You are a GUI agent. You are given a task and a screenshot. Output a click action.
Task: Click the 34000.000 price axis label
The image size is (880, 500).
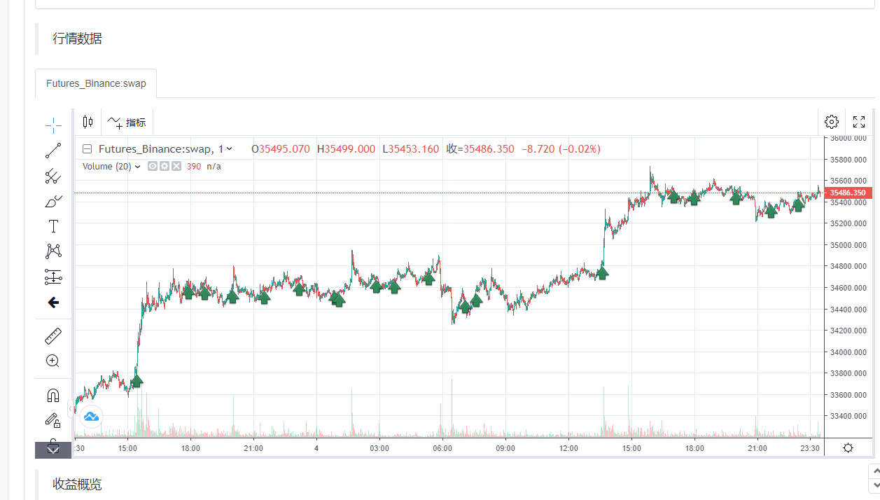848,352
